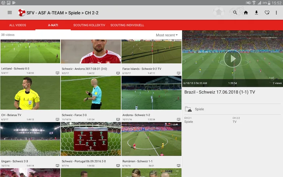The height and width of the screenshot is (177, 283).
Task: Open the SCOUTING KOLLEKTIV tab
Action: coord(89,25)
